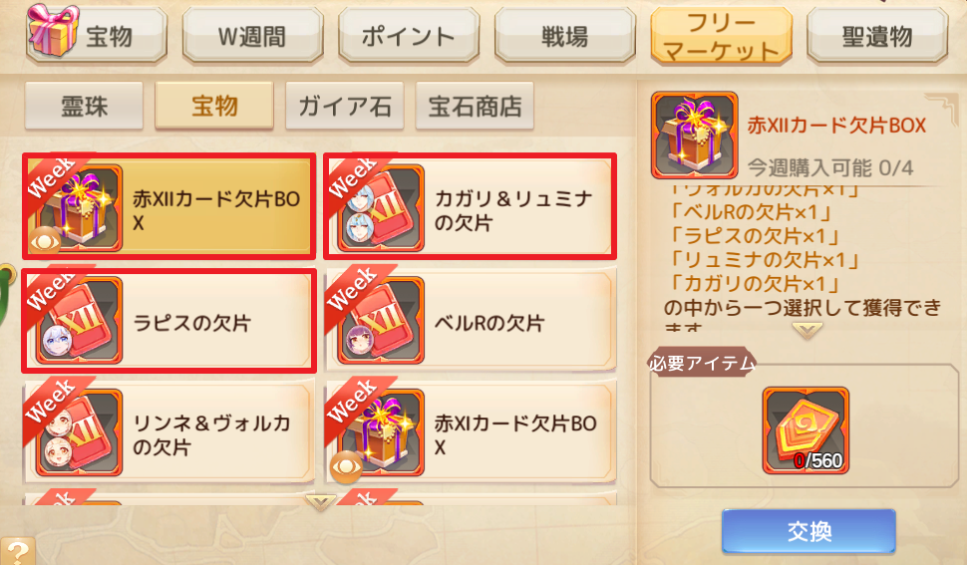Expand description text with down arrow
The width and height of the screenshot is (967, 565).
tap(806, 332)
